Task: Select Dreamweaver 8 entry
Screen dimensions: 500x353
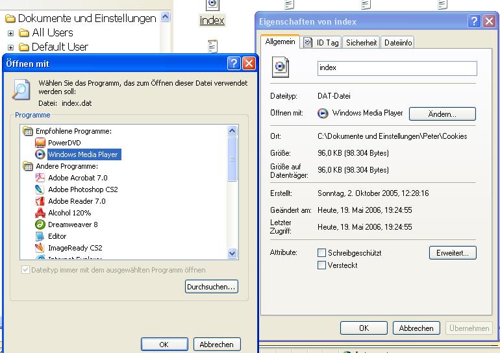Action: (73, 225)
